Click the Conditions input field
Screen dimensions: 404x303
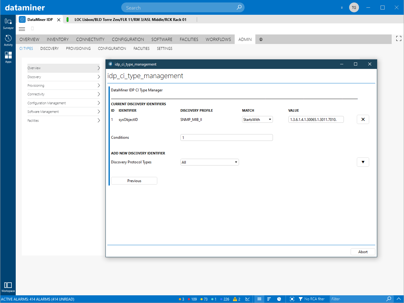227,138
